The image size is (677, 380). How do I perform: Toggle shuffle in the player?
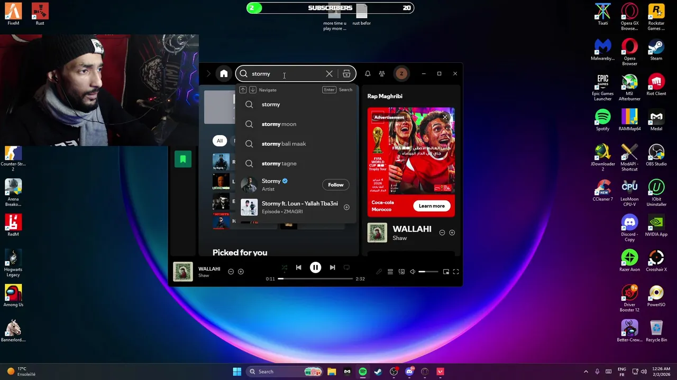pos(284,268)
